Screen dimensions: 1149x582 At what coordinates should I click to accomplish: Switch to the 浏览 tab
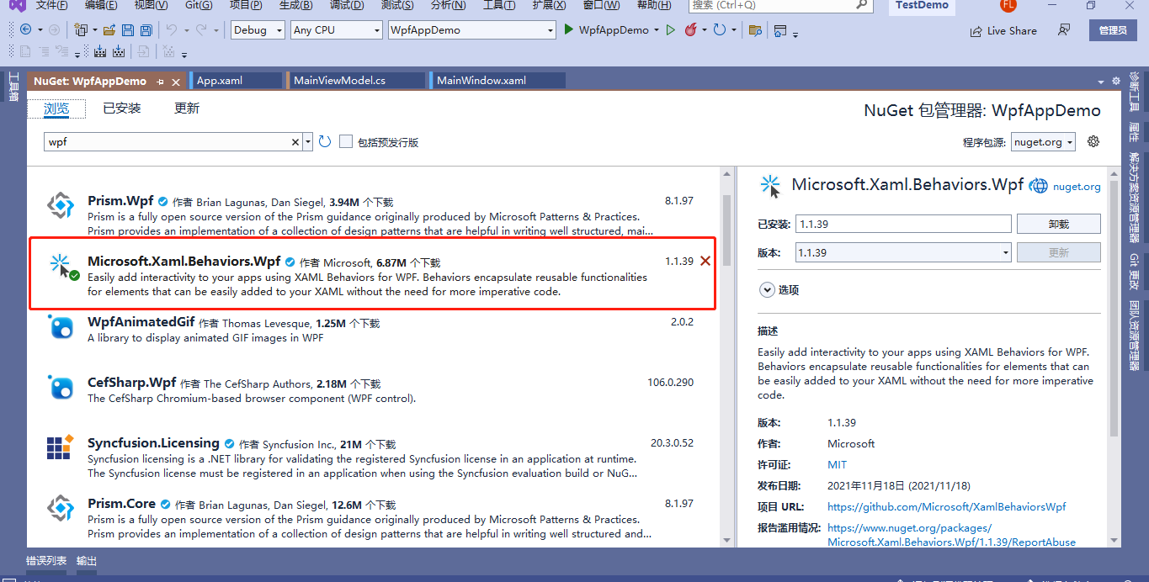tap(56, 108)
